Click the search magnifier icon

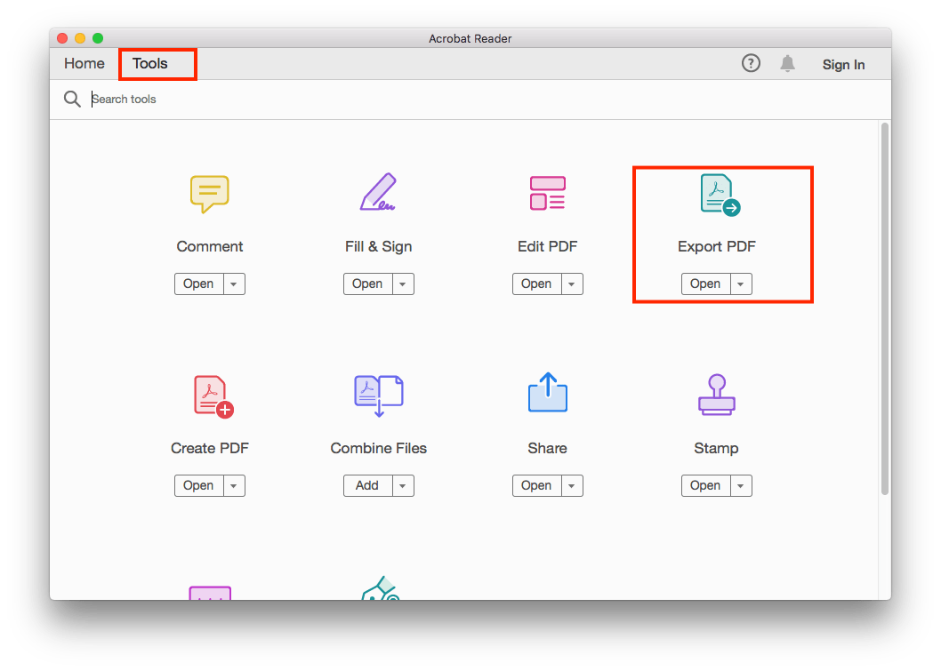click(72, 99)
